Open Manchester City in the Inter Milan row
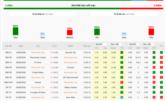This screenshot has height=101, width=166. tap(38, 97)
